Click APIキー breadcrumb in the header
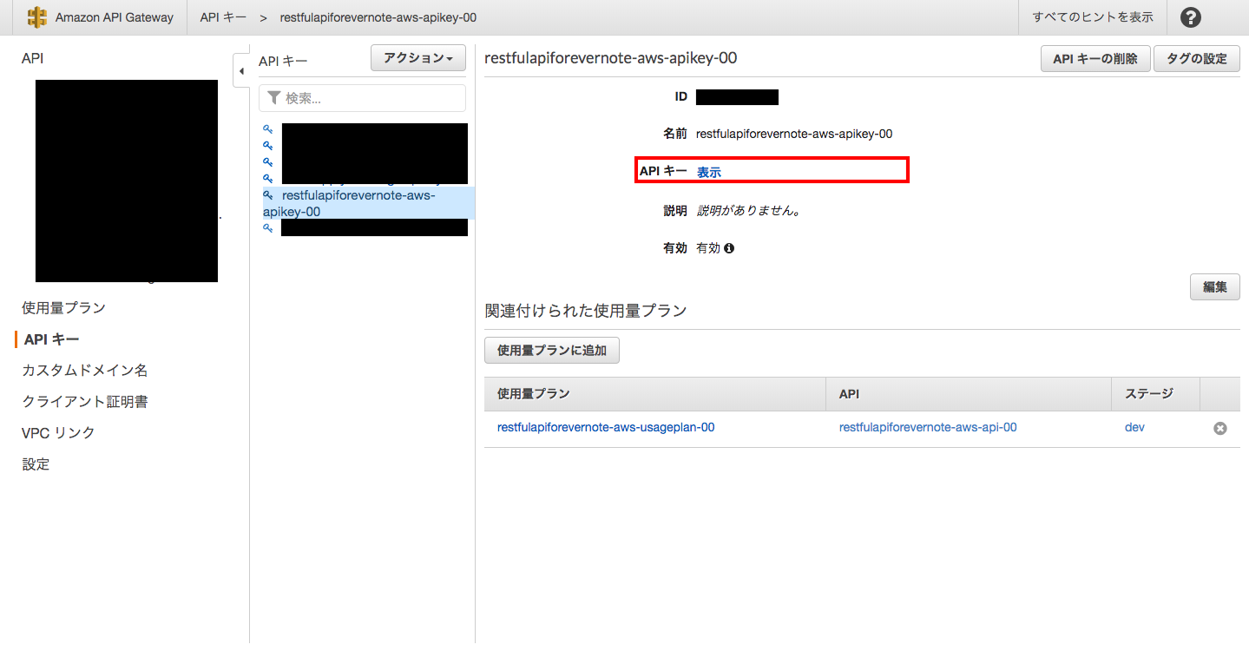Viewport: 1249px width, 651px height. pos(223,17)
